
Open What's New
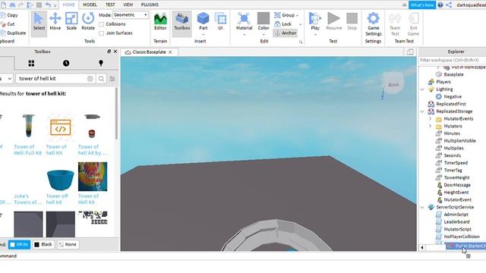(x=422, y=5)
